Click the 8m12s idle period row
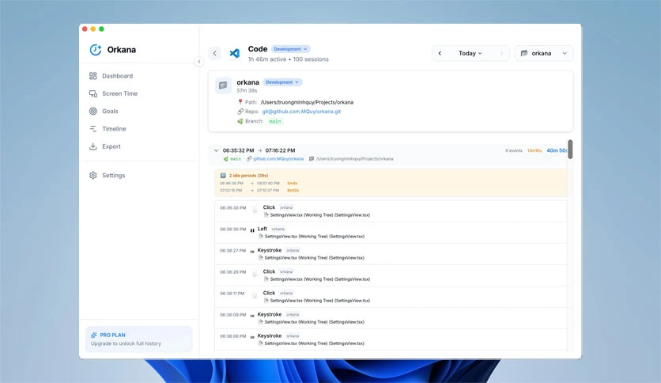 click(x=259, y=191)
